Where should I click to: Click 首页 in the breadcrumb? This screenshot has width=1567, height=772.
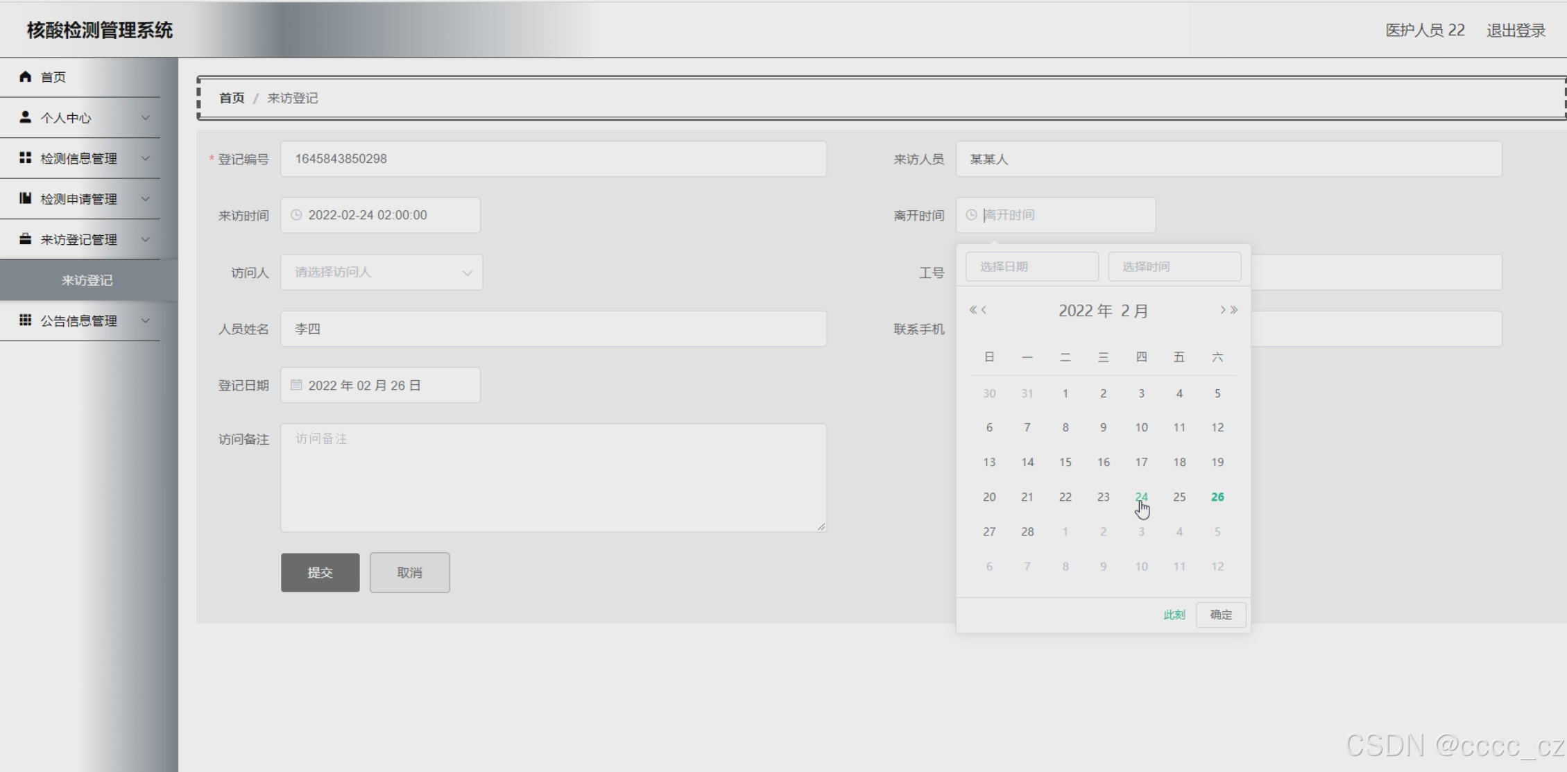pyautogui.click(x=232, y=98)
